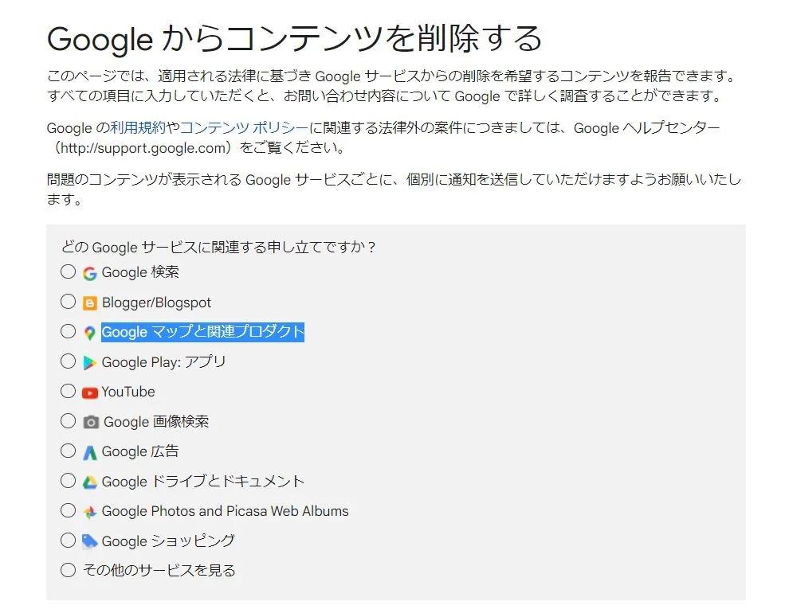This screenshot has width=785, height=613.
Task: Click the YouTube red play icon
Action: click(90, 392)
